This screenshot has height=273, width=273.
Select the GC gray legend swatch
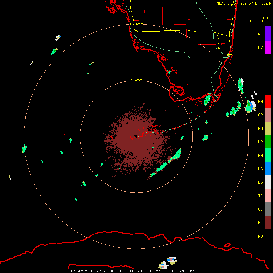268,209
